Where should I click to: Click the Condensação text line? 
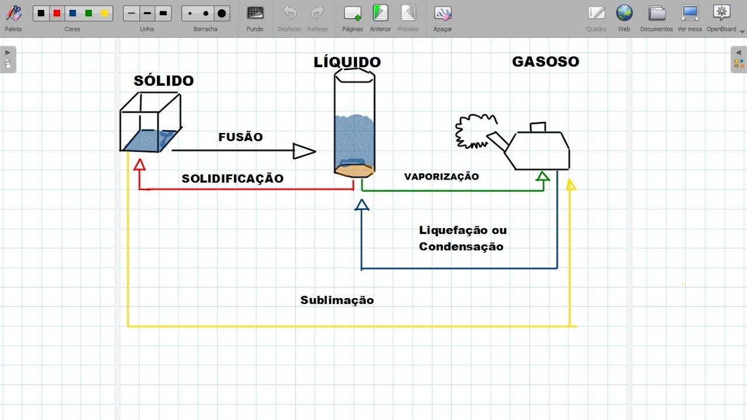pos(461,246)
